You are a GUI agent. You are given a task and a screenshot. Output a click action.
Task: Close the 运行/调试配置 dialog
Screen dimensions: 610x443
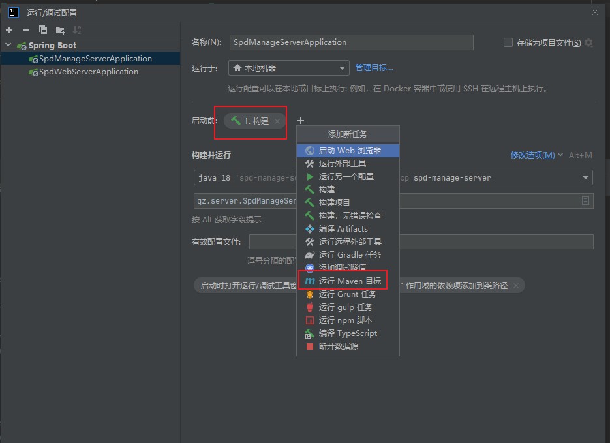(595, 12)
